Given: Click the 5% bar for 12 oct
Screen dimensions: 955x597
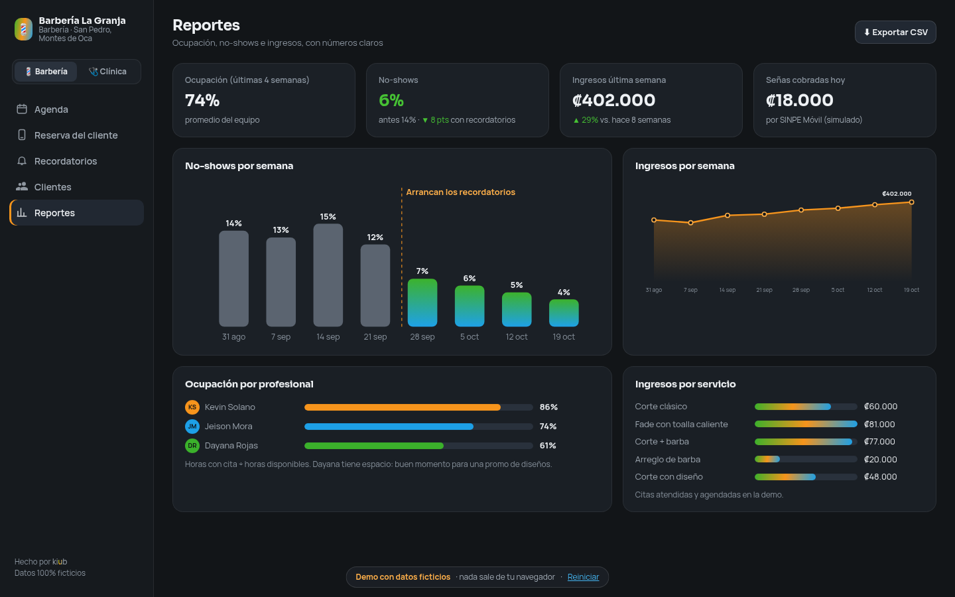Looking at the screenshot, I should pyautogui.click(x=517, y=310).
